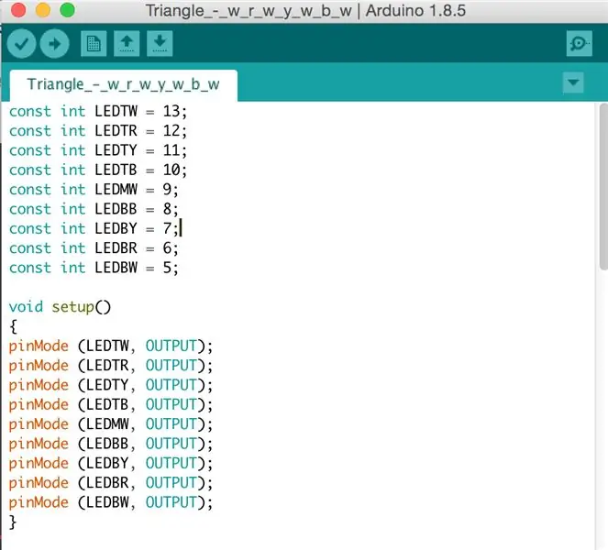Select the Triangle_-_w_r_w_y_w_b_w sketch tab
Viewport: 608px width, 550px height.
point(123,85)
